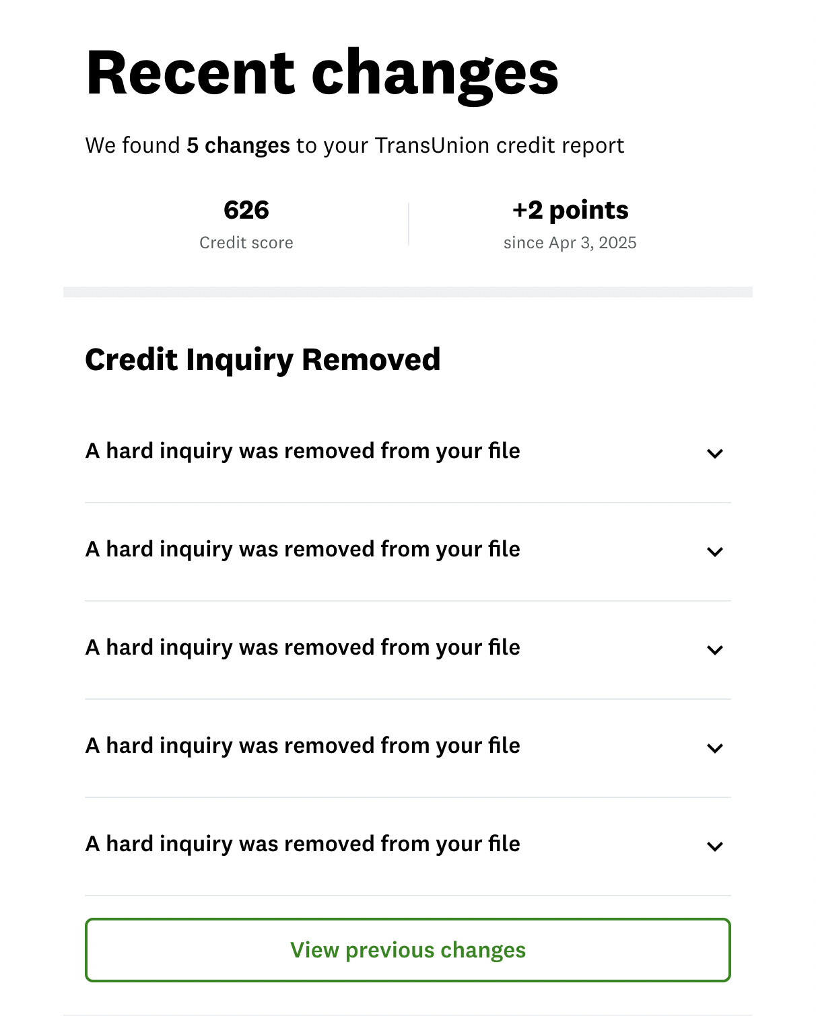816x1016 pixels.
Task: Click the Recent changes heading
Action: [322, 74]
